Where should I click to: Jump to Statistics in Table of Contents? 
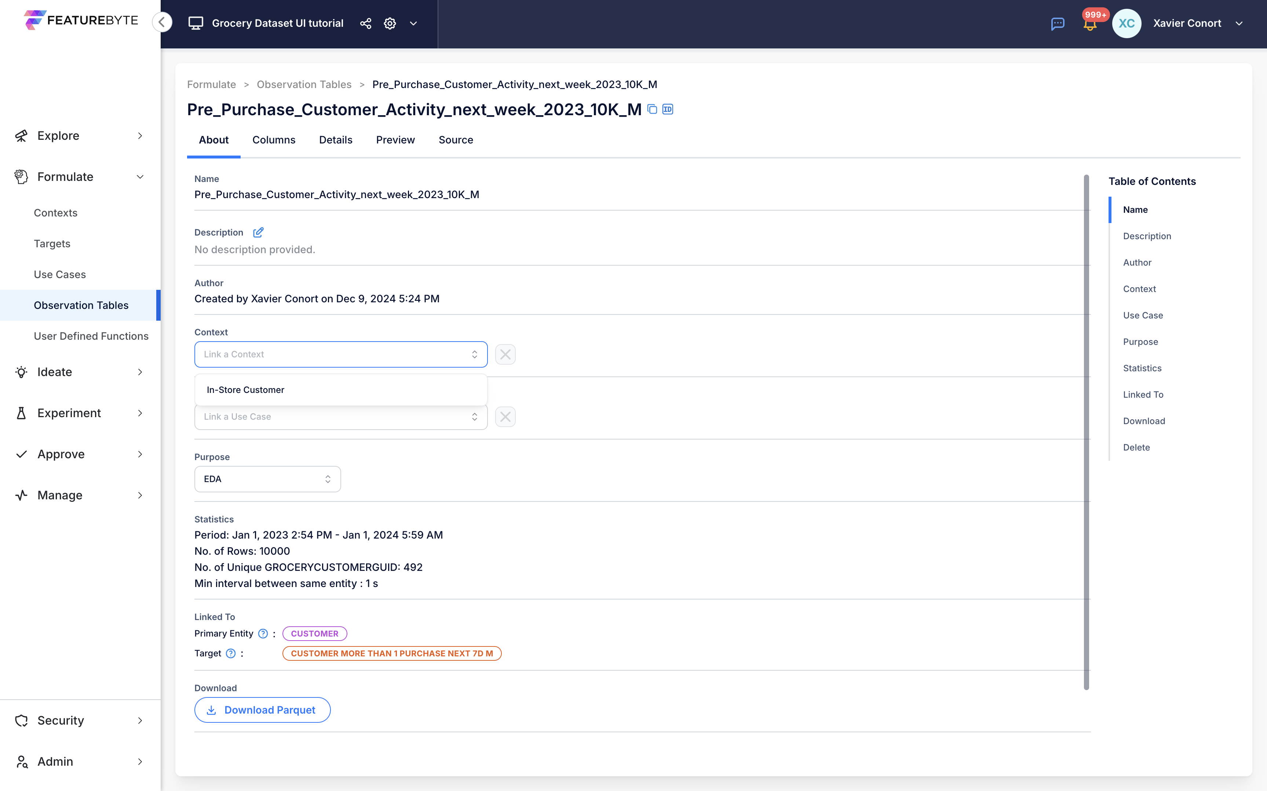point(1142,368)
